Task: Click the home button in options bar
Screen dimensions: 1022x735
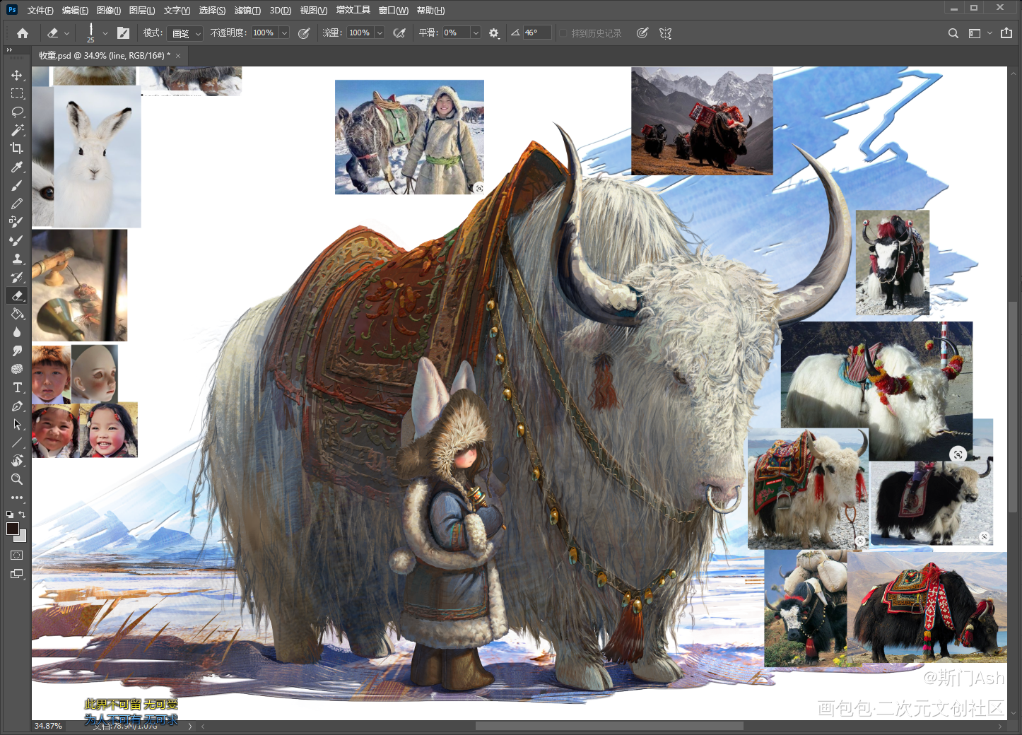Action: [23, 33]
